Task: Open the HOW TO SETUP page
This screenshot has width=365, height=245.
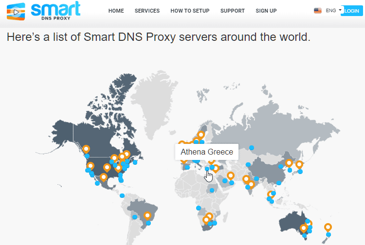Action: tap(190, 11)
